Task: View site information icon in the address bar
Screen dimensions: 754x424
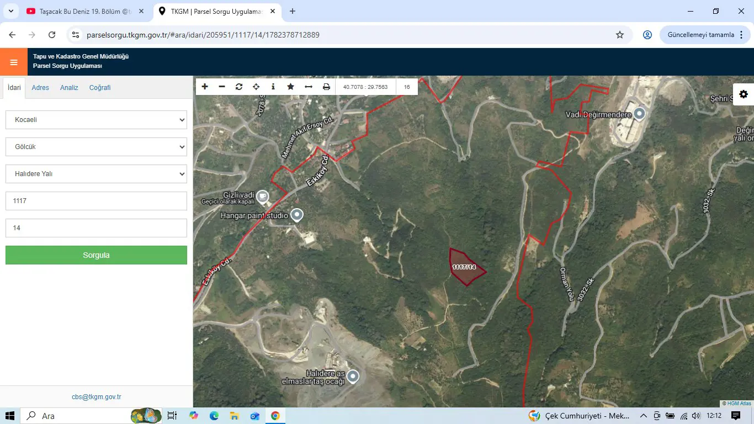Action: click(76, 35)
